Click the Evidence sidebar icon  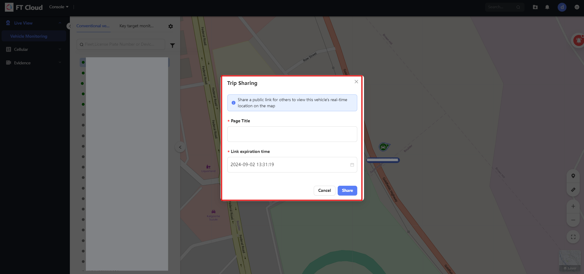pyautogui.click(x=9, y=63)
